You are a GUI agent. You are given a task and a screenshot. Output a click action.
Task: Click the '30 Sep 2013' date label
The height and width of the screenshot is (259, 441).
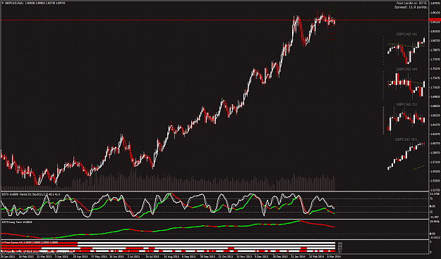207,256
